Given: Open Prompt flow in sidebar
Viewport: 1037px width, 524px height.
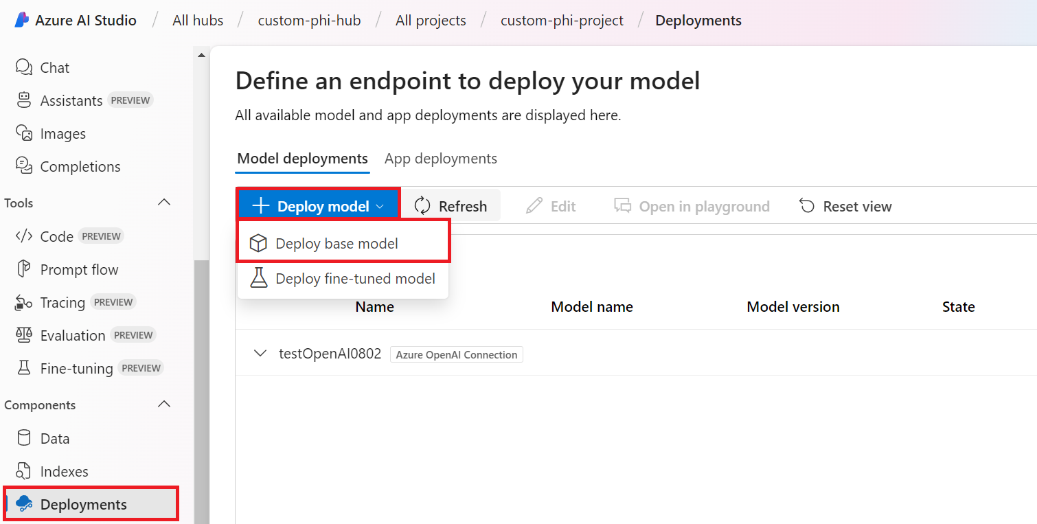Looking at the screenshot, I should [67, 269].
